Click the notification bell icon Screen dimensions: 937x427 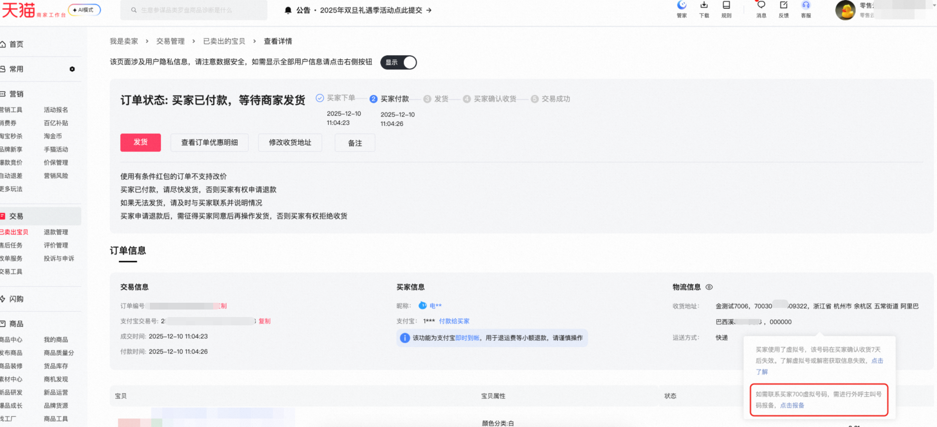point(288,10)
